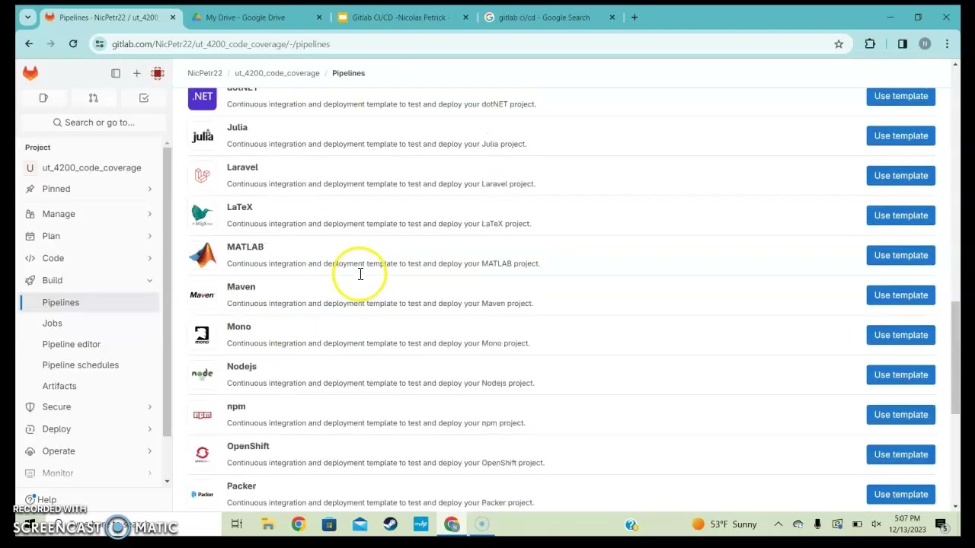Image resolution: width=975 pixels, height=548 pixels.
Task: Expand the Operate menu
Action: coord(90,451)
